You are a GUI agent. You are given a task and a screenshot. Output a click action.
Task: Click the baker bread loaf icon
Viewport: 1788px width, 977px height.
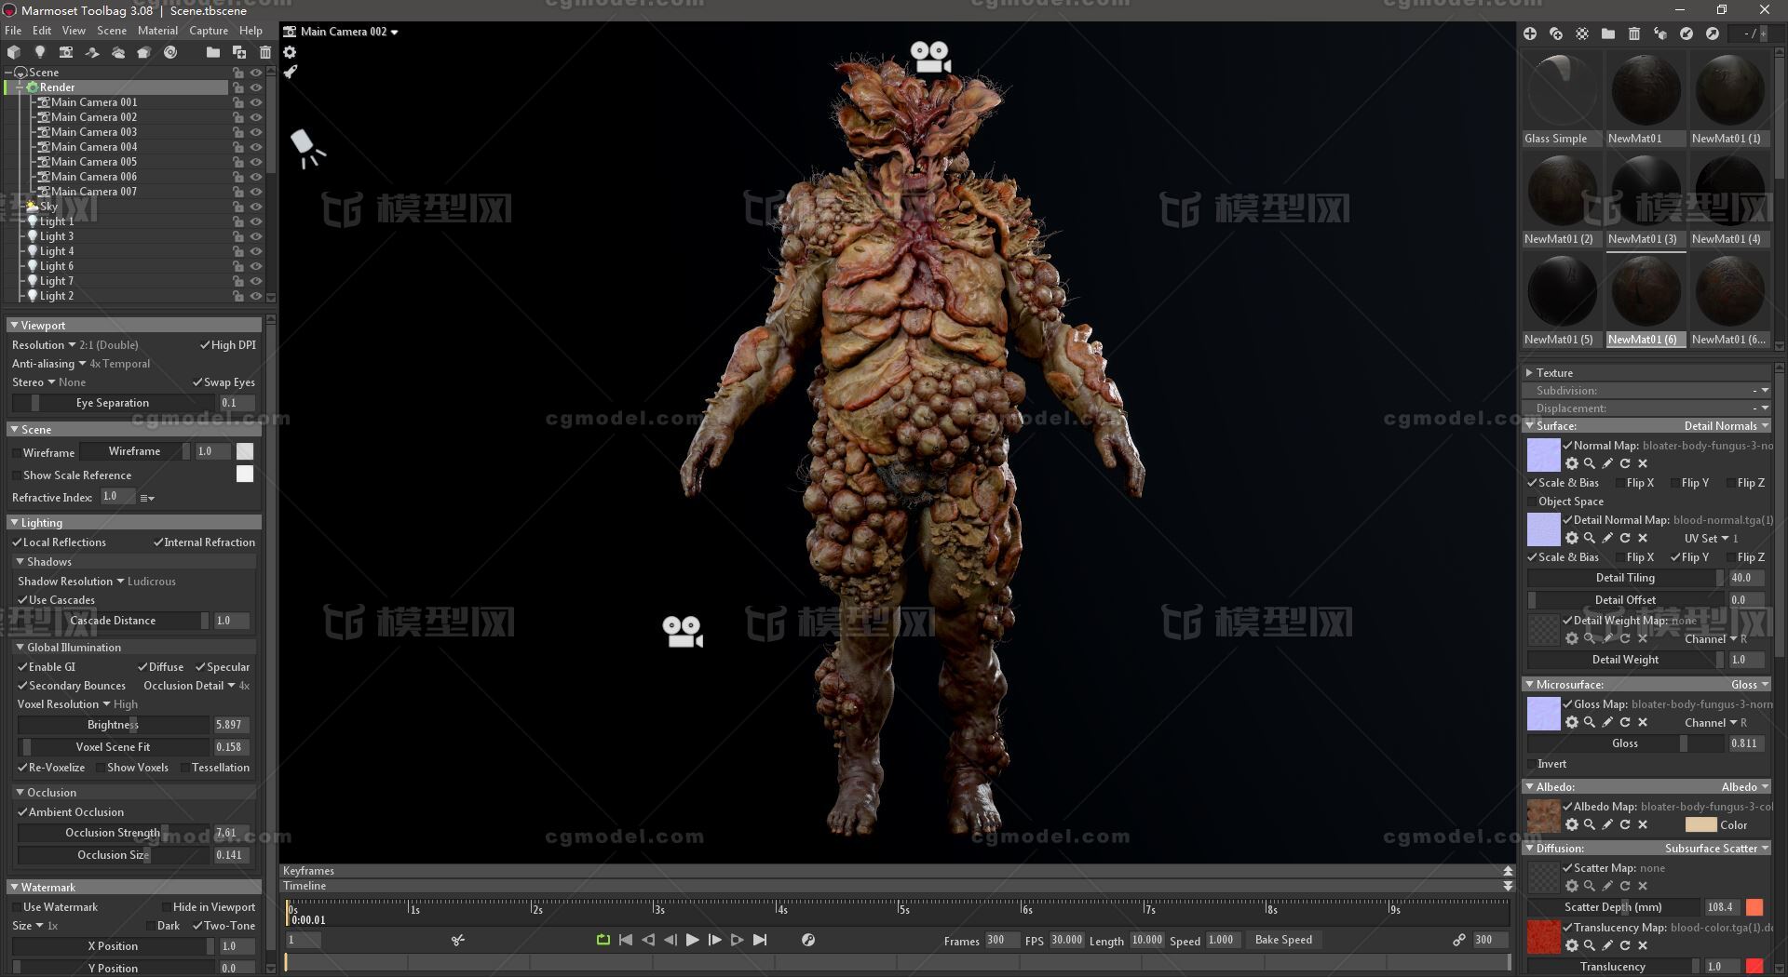(144, 52)
